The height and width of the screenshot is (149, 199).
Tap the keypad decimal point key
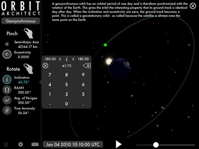(83, 105)
